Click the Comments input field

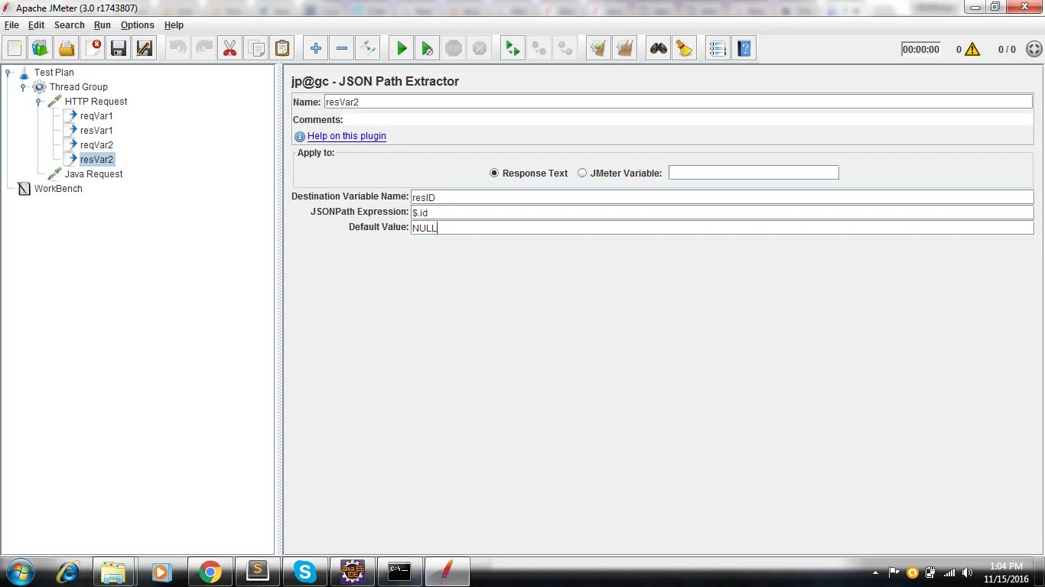tap(689, 120)
